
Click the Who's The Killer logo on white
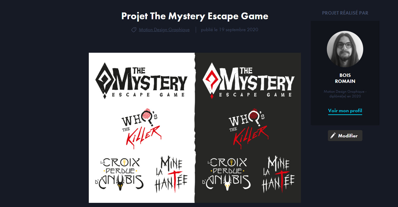[141, 128]
